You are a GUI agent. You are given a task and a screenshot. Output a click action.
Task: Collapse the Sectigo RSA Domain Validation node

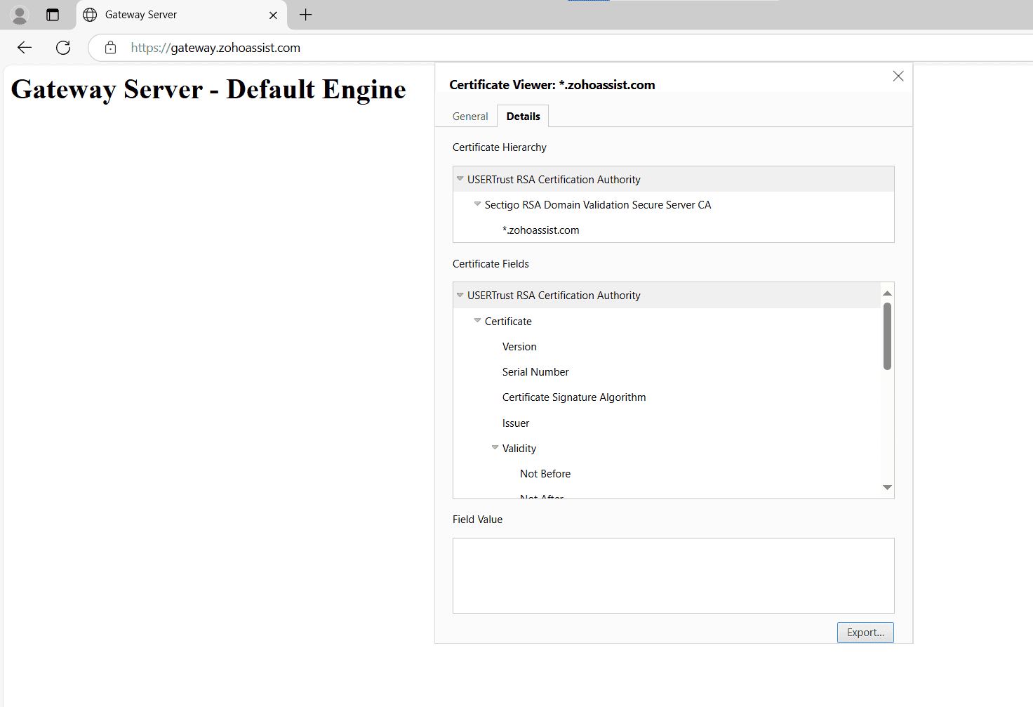tap(477, 204)
